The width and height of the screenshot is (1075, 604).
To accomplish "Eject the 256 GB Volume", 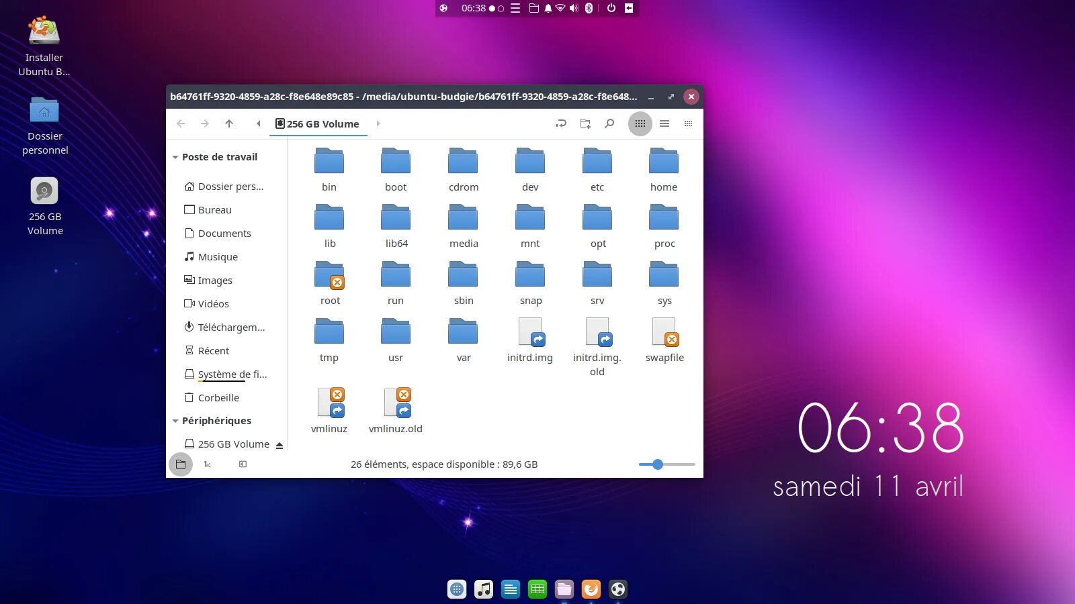I will click(x=279, y=445).
